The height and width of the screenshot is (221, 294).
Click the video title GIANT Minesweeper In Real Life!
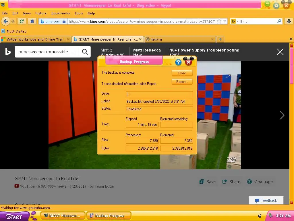(47, 178)
